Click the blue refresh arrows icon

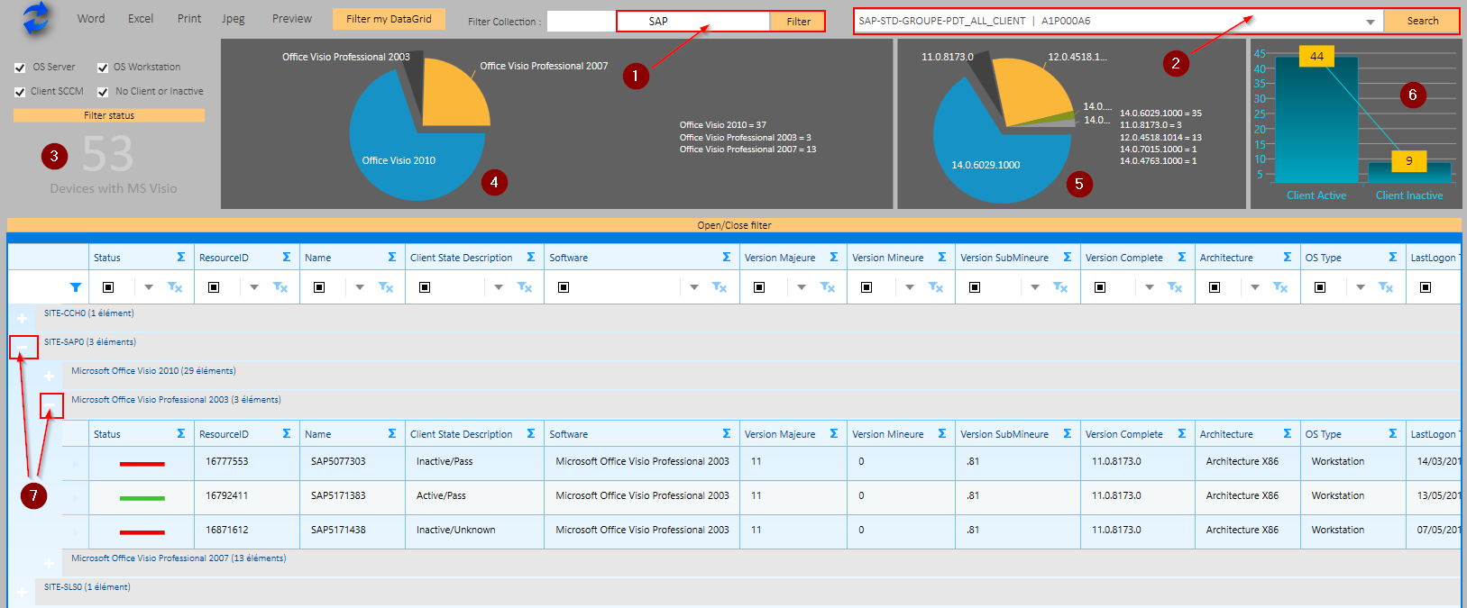(37, 18)
